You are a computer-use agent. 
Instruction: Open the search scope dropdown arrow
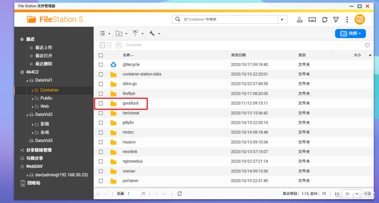pyautogui.click(x=282, y=20)
